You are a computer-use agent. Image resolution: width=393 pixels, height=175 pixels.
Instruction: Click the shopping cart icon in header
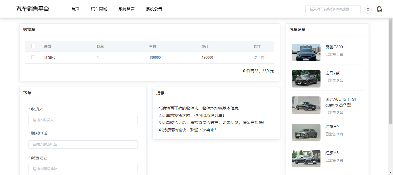tap(367, 9)
